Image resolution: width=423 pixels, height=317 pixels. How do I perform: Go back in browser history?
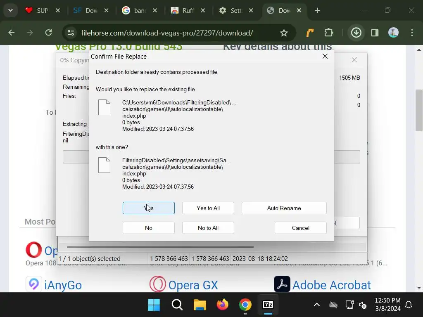click(x=11, y=33)
